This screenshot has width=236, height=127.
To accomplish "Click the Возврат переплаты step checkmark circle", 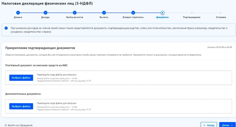I will coord(133,13).
